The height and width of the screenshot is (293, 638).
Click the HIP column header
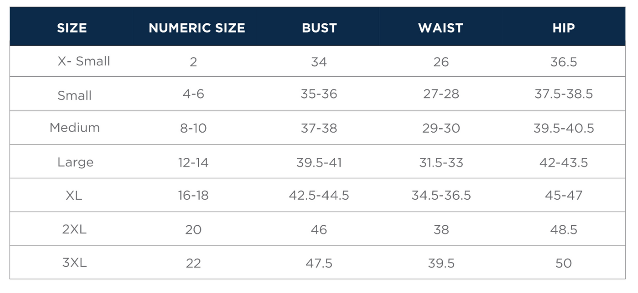[x=563, y=28]
